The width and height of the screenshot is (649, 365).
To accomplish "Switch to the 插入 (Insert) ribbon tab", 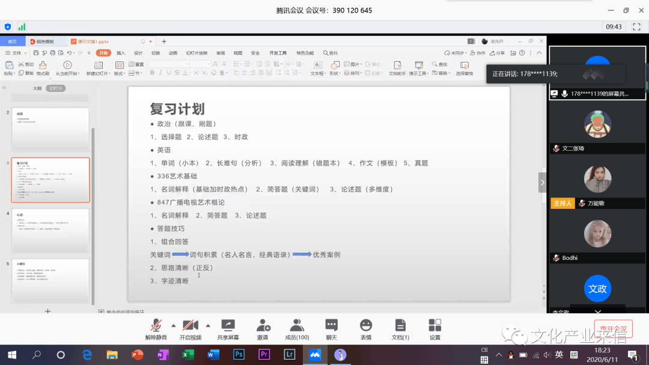I will (x=121, y=53).
